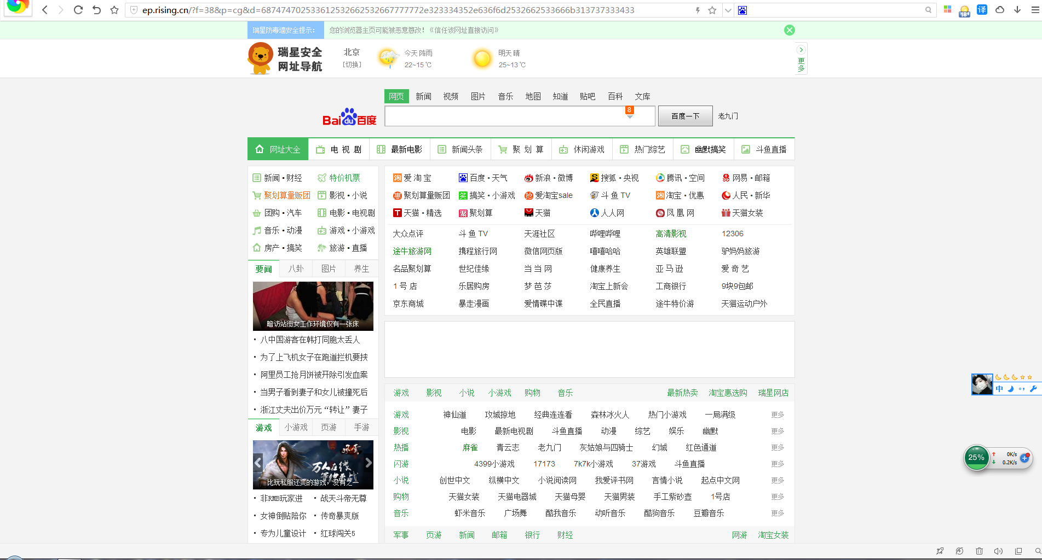Switch to the 电视剧 navigation tab
The image size is (1042, 560).
tap(339, 149)
